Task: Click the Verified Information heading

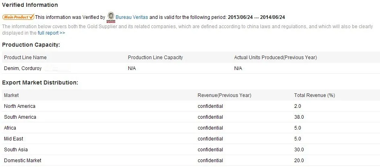Action: point(30,5)
